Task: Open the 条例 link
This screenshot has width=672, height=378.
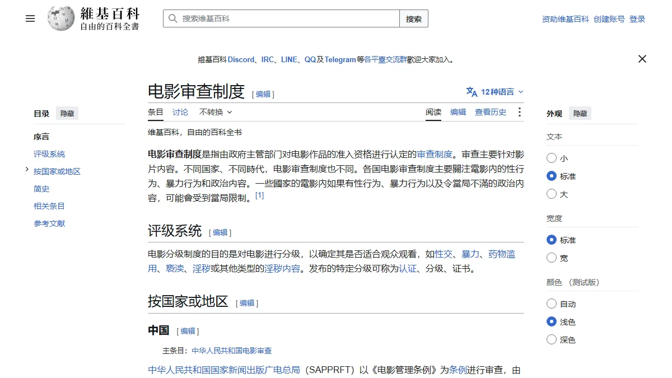Action: point(458,370)
